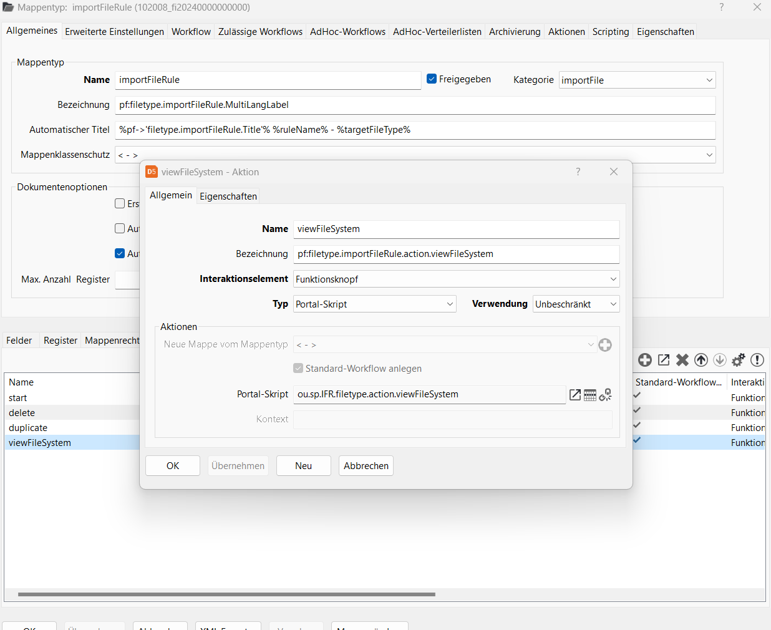Toggle Standard-Workflow check in viewFileSystem row
The width and height of the screenshot is (771, 630).
[637, 440]
